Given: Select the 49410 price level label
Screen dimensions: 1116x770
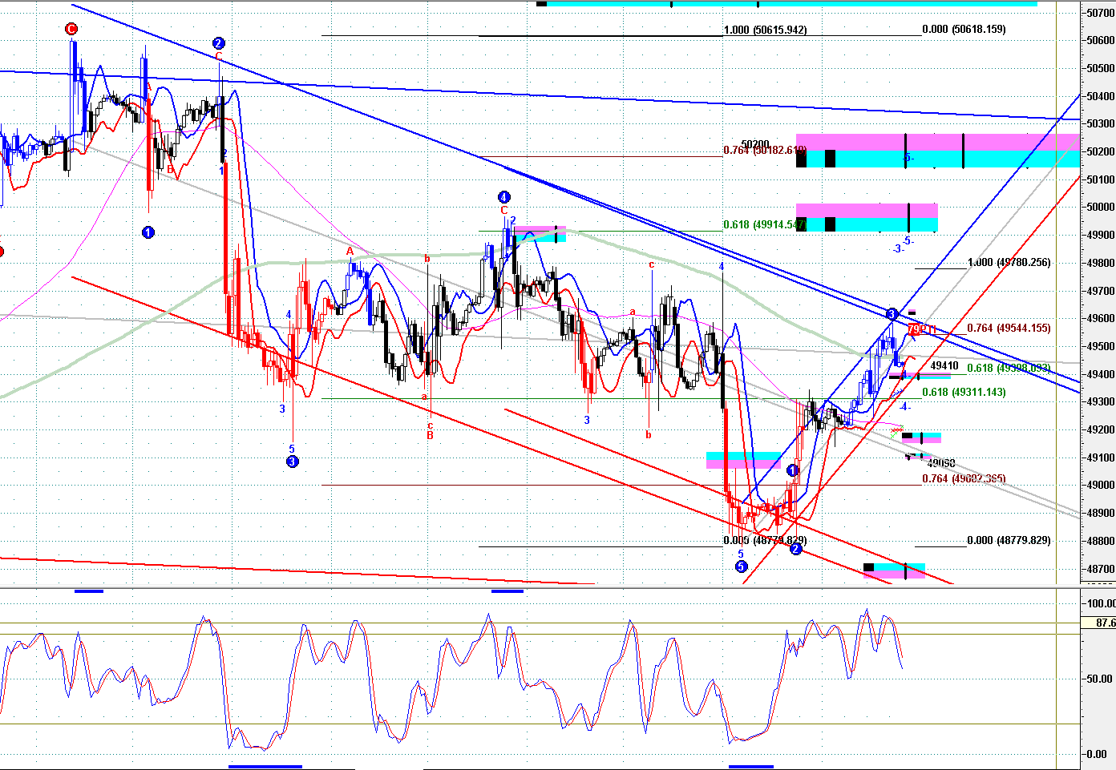Looking at the screenshot, I should pyautogui.click(x=944, y=365).
